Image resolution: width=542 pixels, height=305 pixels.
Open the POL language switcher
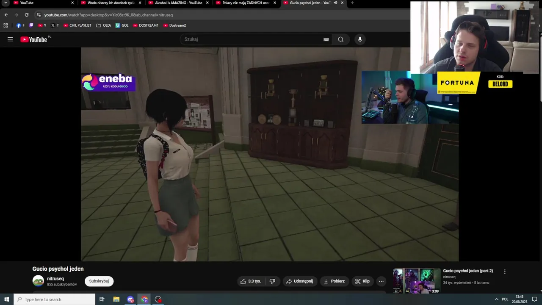click(x=505, y=299)
